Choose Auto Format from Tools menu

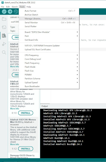pyautogui.click(x=49, y=11)
